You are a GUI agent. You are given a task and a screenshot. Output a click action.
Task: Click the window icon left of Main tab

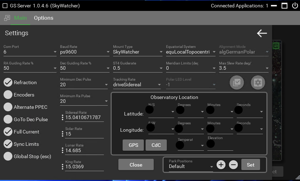7,18
